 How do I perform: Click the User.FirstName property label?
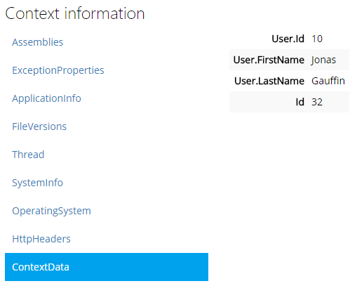pyautogui.click(x=269, y=60)
